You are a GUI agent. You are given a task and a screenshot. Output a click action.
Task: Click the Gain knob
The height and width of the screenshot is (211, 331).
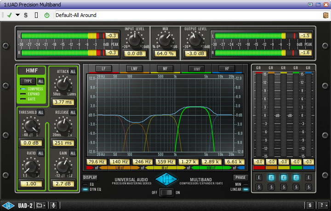pyautogui.click(x=63, y=166)
